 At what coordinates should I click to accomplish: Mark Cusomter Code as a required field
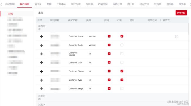tap(122, 45)
